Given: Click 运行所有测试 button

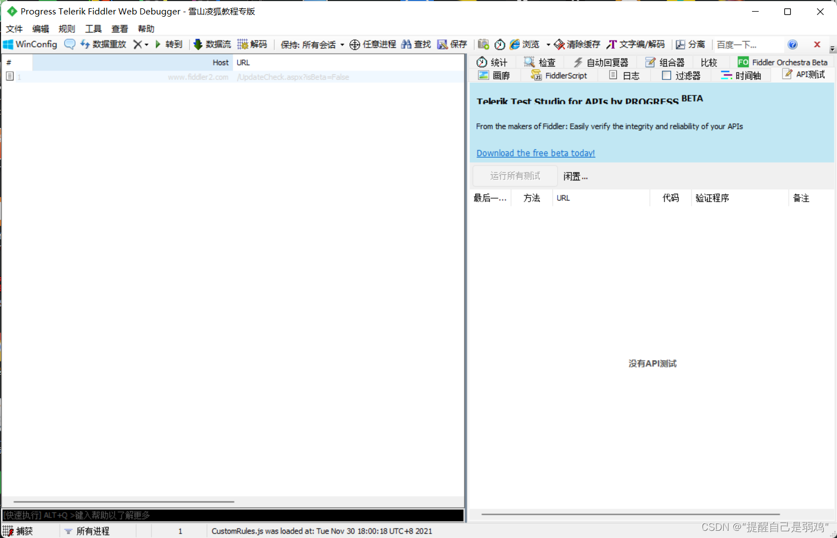Looking at the screenshot, I should [515, 176].
